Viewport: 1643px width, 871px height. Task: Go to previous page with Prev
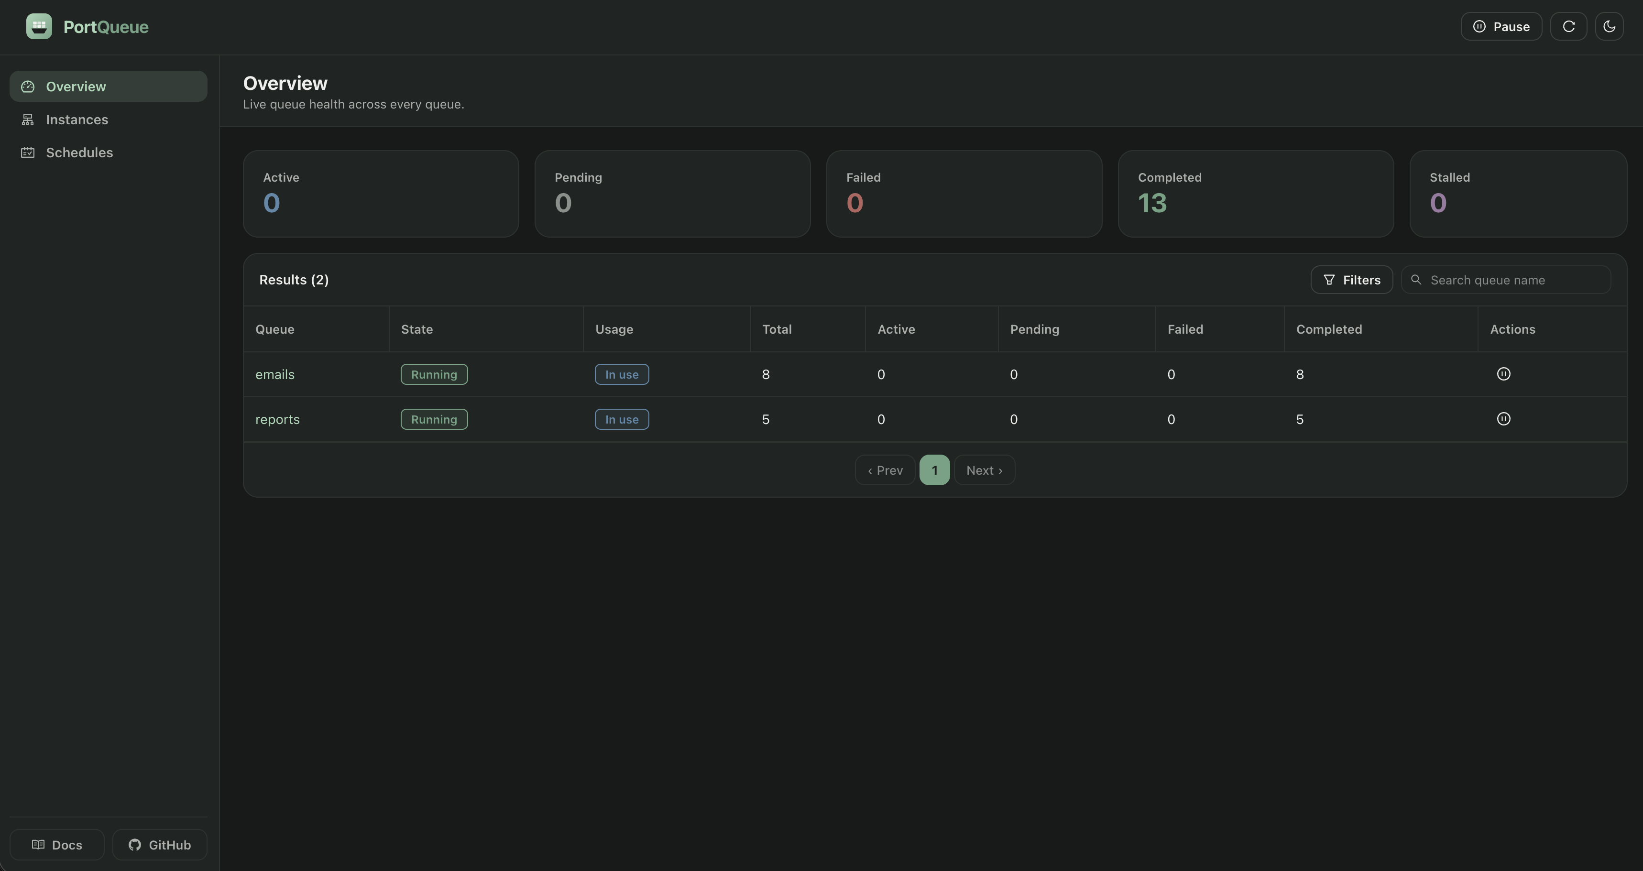tap(885, 470)
